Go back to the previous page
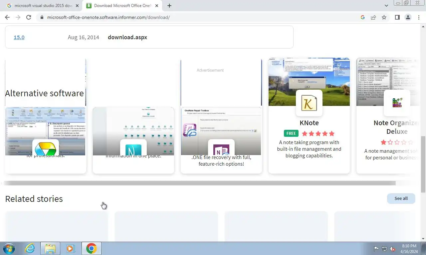Viewport: 426px width, 255px height. tap(7, 17)
